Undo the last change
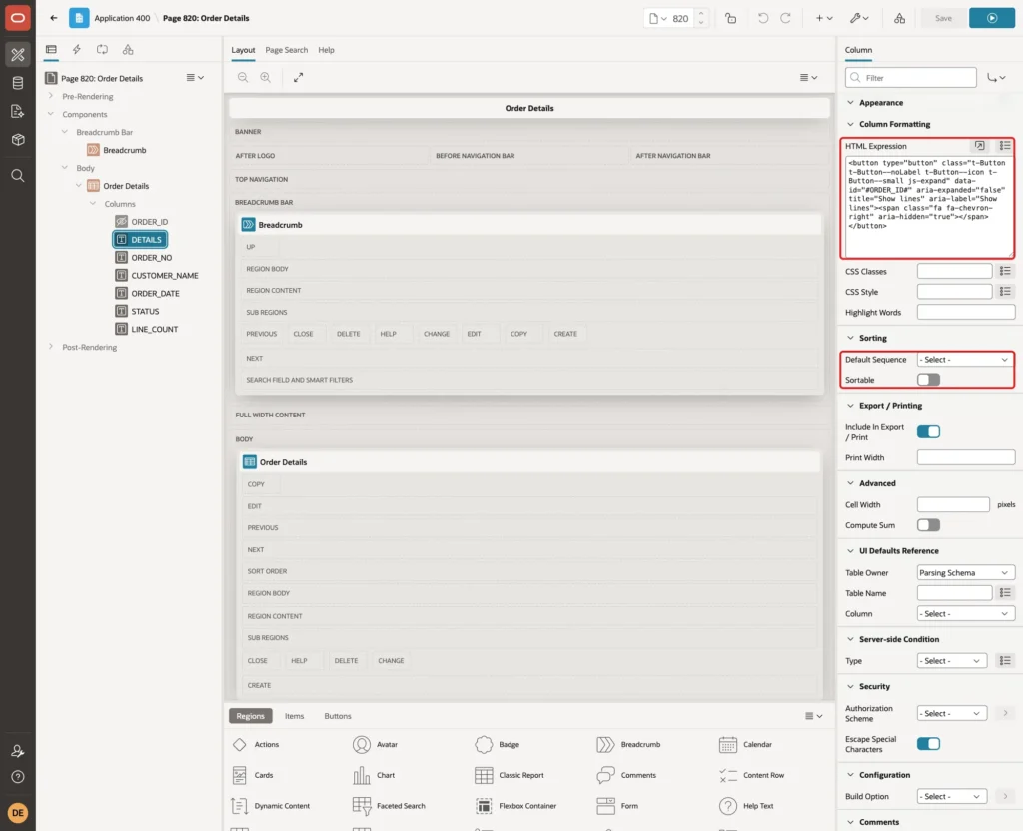1023x831 pixels. pos(762,18)
